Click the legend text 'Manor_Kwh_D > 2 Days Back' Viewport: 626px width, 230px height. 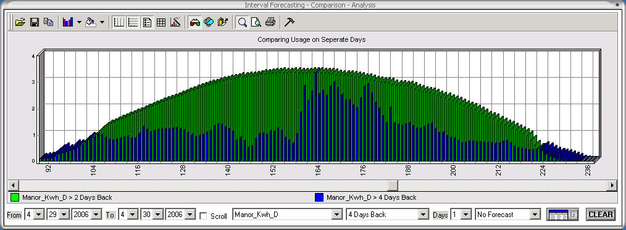pyautogui.click(x=67, y=197)
